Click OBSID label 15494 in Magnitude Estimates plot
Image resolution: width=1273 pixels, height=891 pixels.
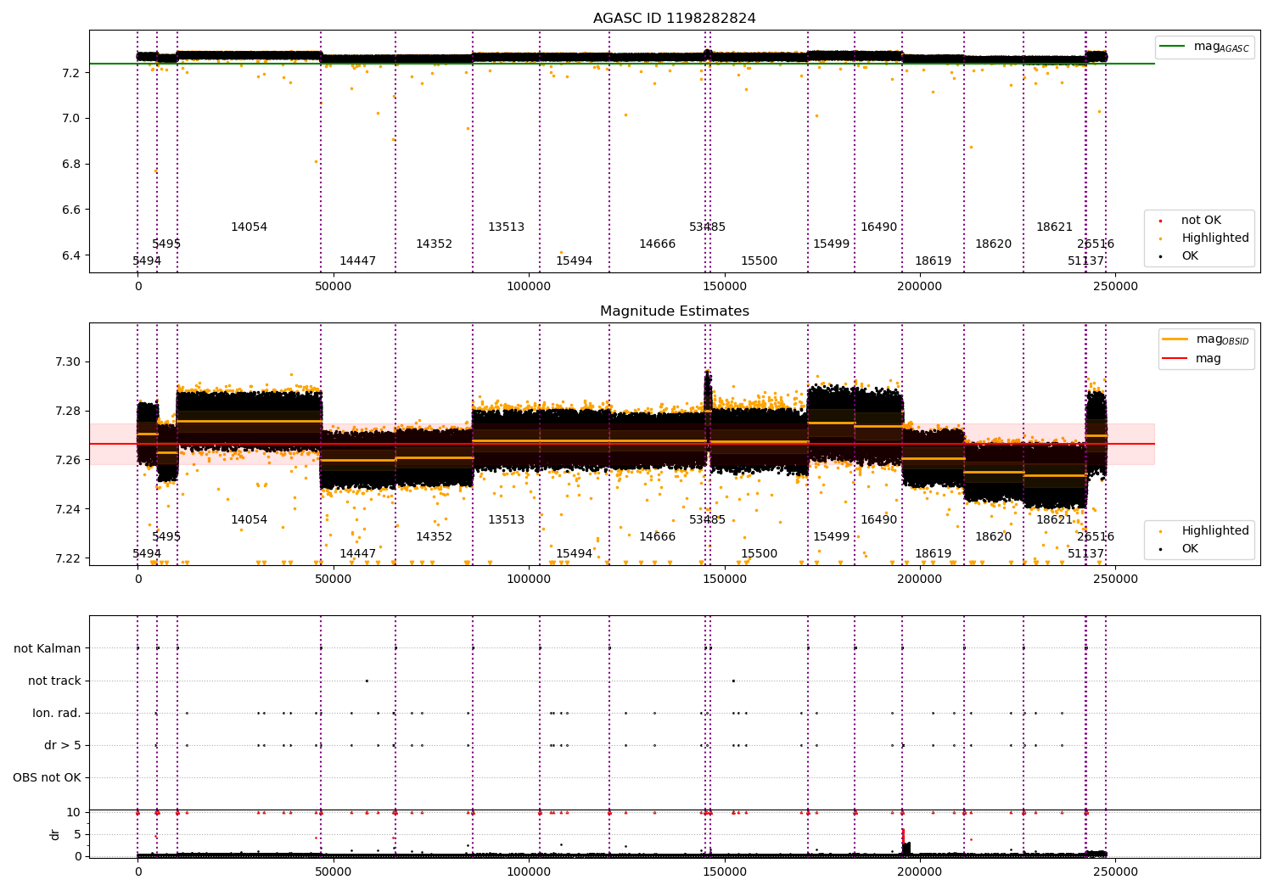pos(574,554)
